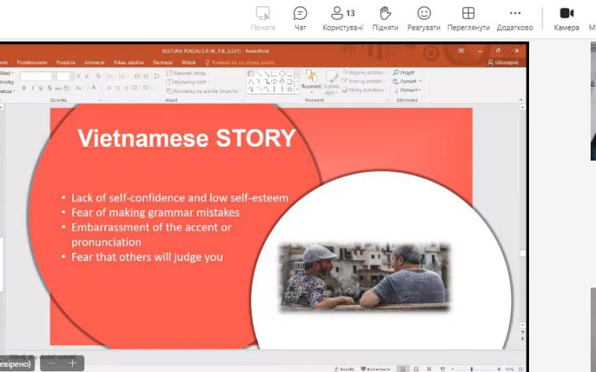Open the Wypełnienie kształtu dropdown
This screenshot has width=596, height=372.
(x=364, y=72)
